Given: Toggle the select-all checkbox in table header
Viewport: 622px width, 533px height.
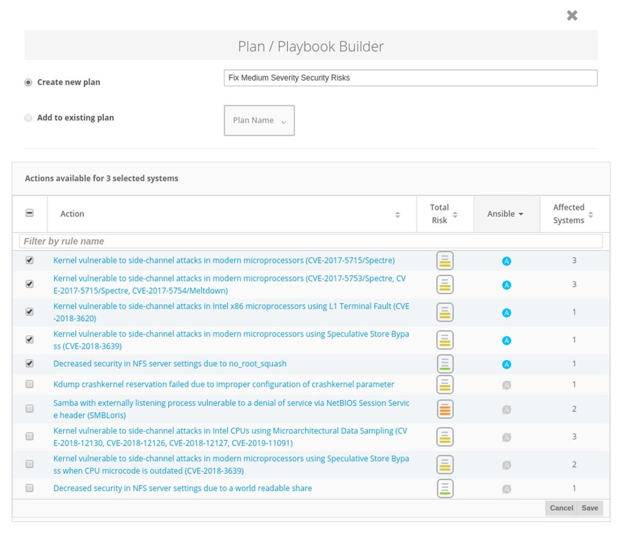Looking at the screenshot, I should click(x=29, y=213).
